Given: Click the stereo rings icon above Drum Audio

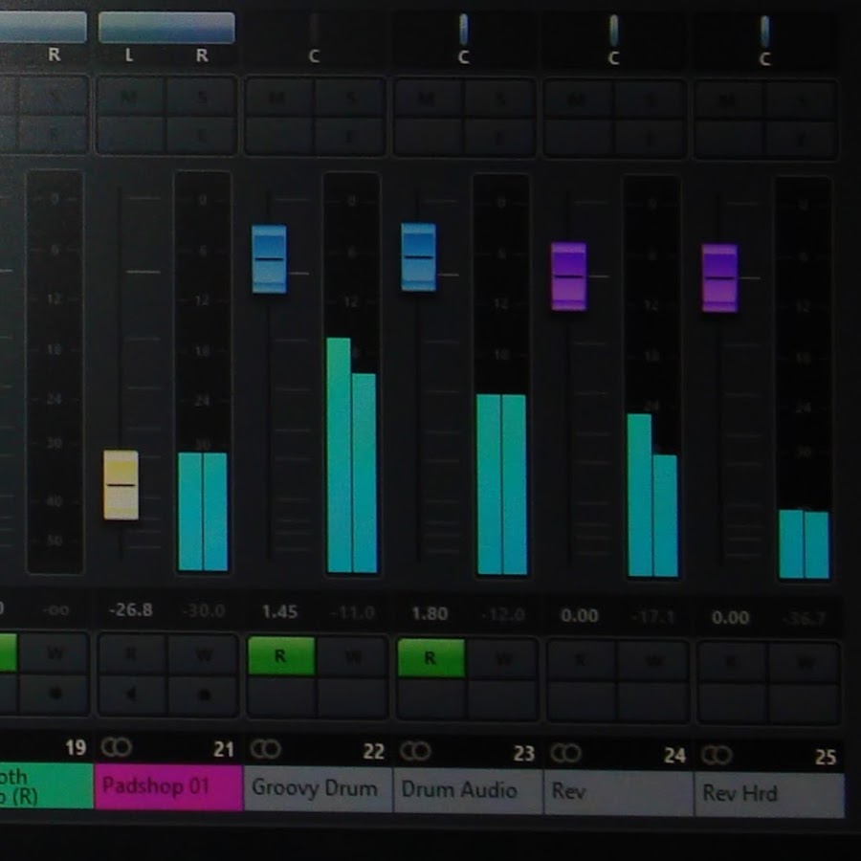Looking at the screenshot, I should (x=415, y=751).
